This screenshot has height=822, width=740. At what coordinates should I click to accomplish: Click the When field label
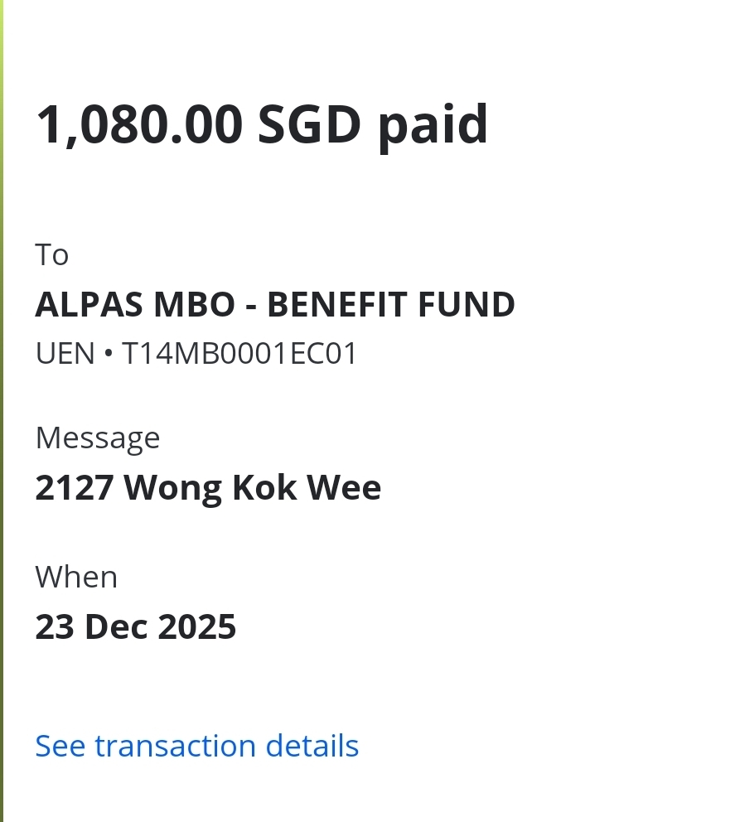pyautogui.click(x=76, y=578)
